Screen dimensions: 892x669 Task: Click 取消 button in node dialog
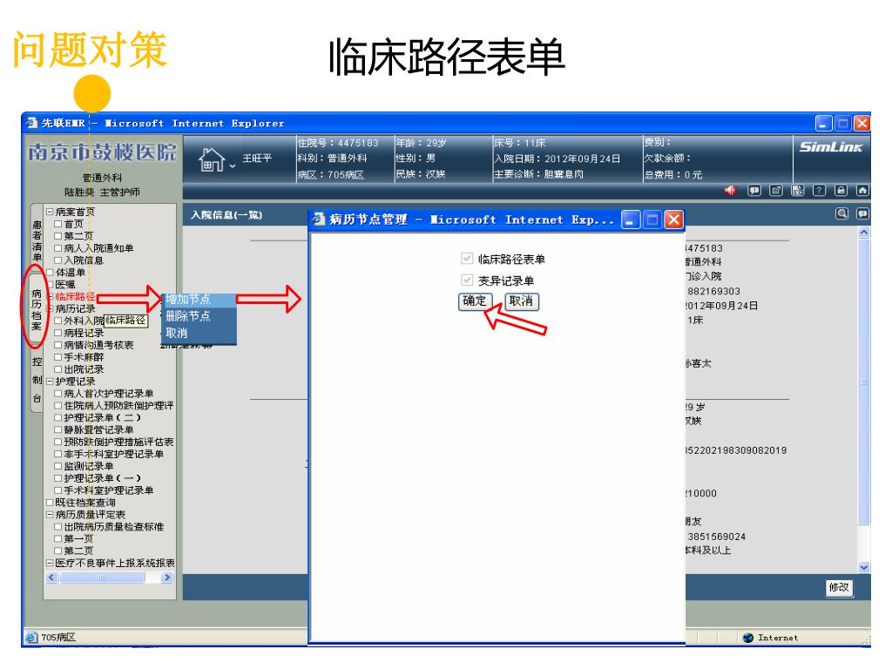click(x=521, y=301)
